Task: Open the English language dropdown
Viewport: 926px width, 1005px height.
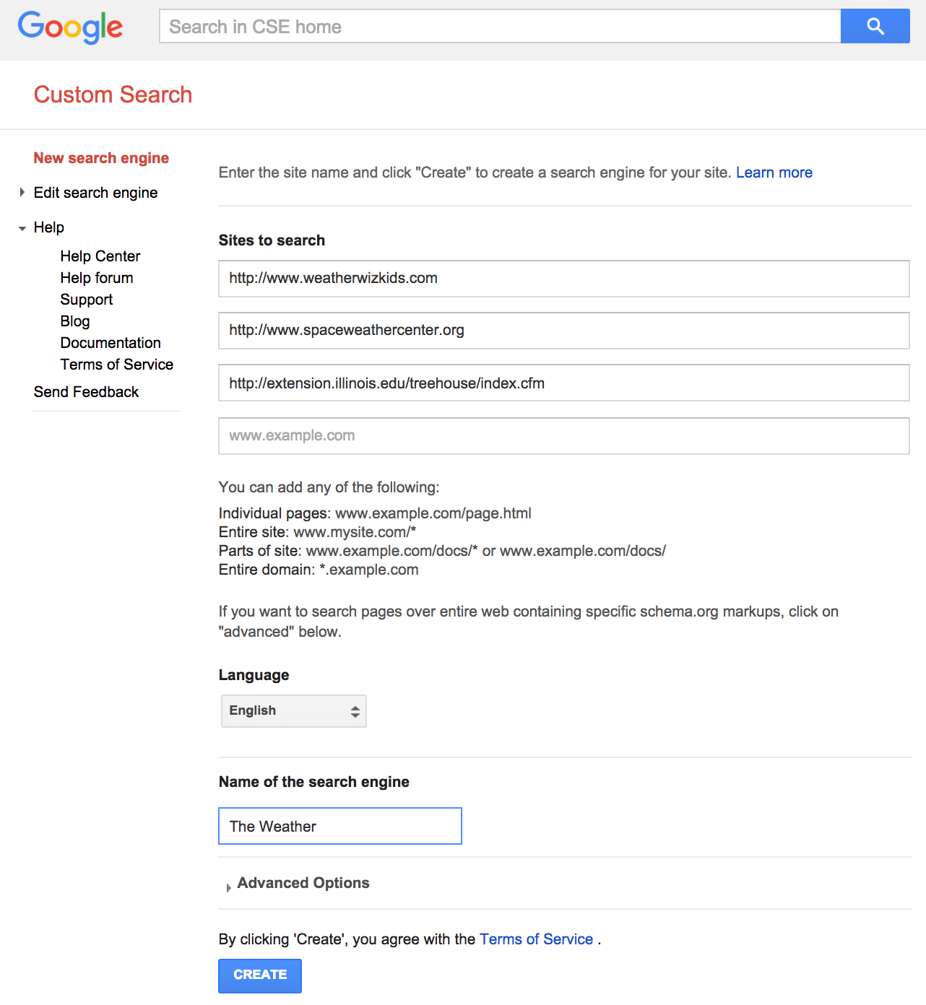Action: coord(293,710)
